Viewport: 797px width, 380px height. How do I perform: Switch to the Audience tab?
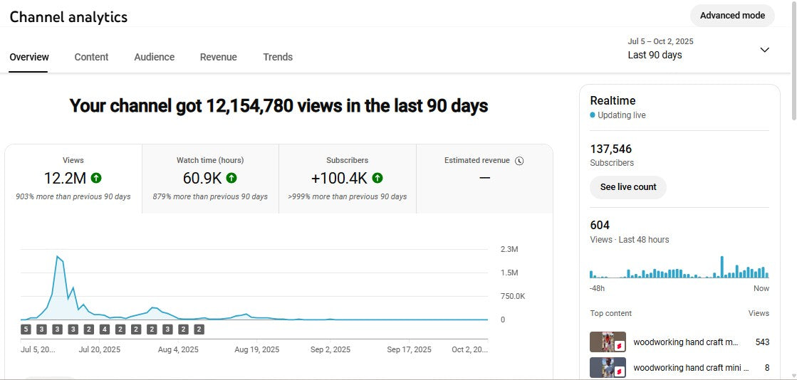(x=154, y=57)
